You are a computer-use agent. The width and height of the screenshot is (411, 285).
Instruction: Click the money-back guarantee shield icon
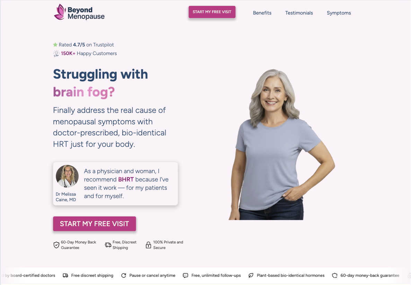coord(56,245)
